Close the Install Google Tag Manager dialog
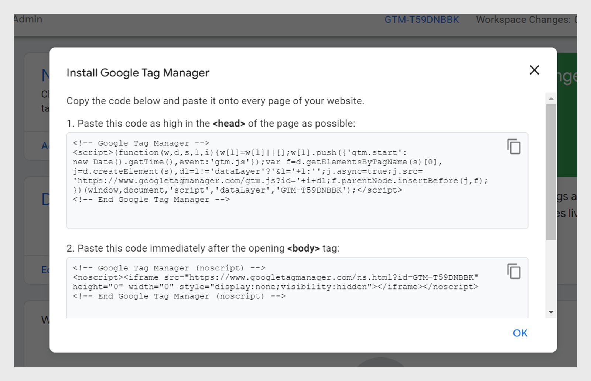The height and width of the screenshot is (381, 591). pyautogui.click(x=534, y=70)
